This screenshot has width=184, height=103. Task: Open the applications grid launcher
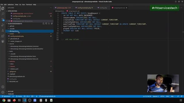point(181,100)
